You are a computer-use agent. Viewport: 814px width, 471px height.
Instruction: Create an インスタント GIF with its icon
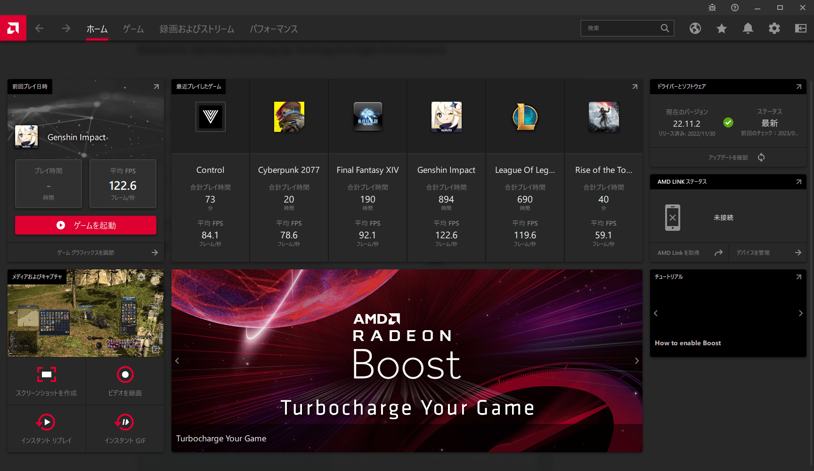point(125,422)
